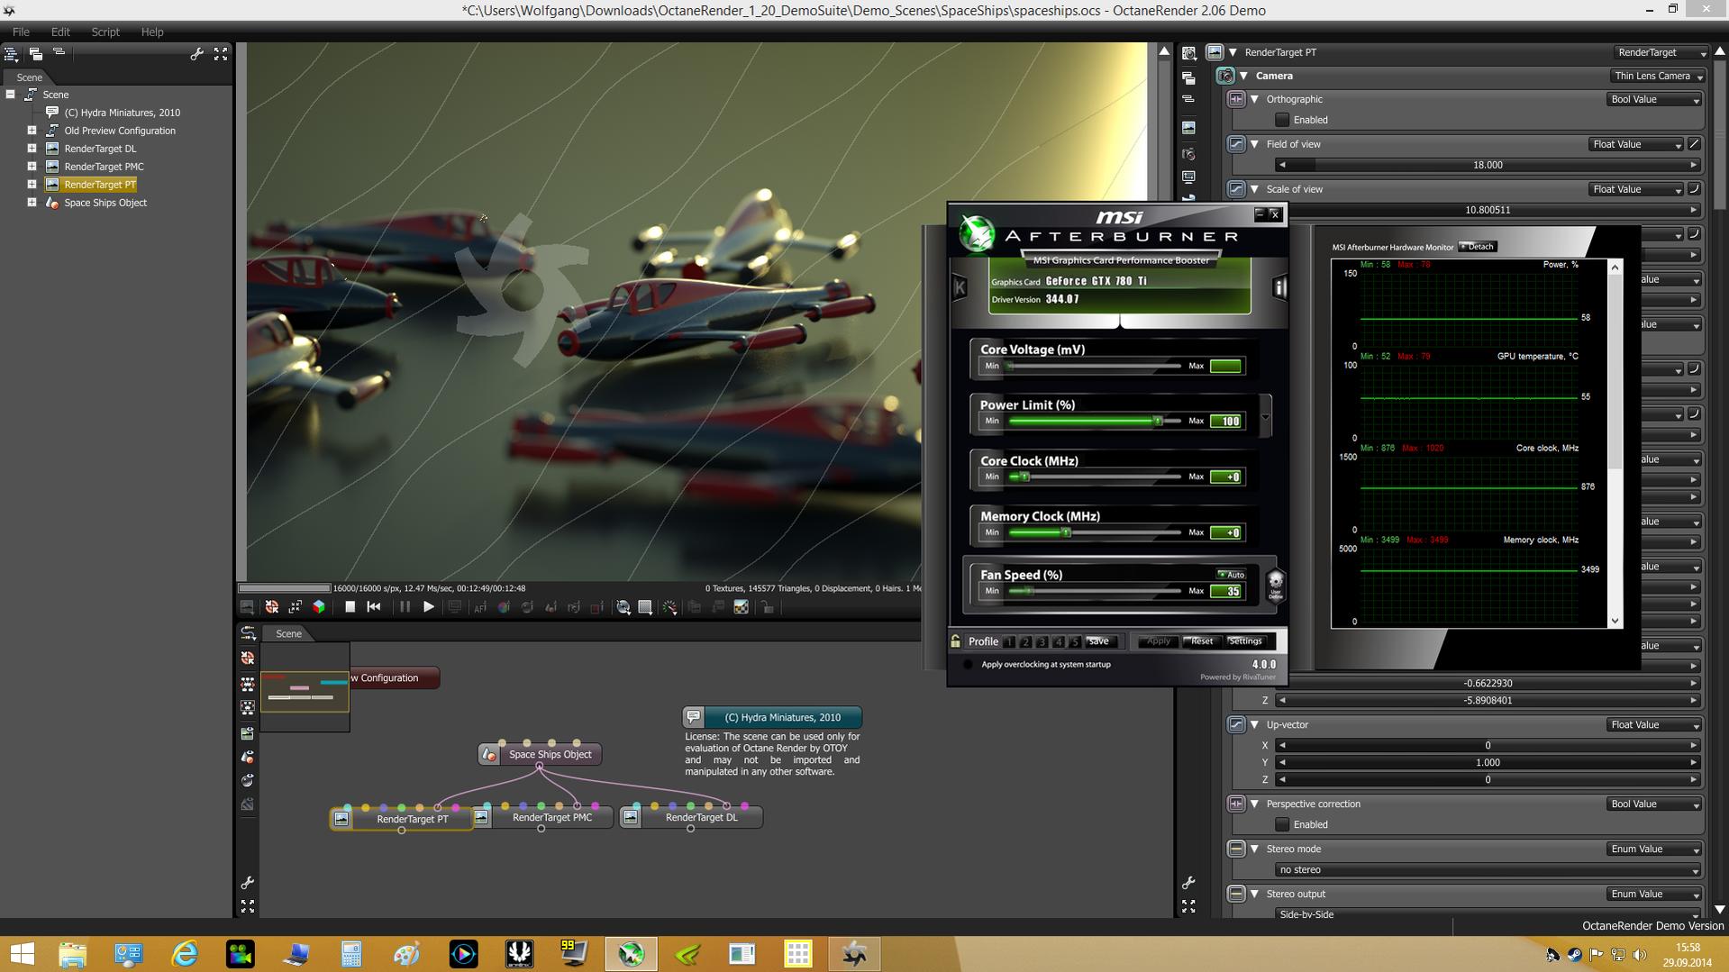The height and width of the screenshot is (972, 1729).
Task: Open the Help menu
Action: (x=152, y=32)
